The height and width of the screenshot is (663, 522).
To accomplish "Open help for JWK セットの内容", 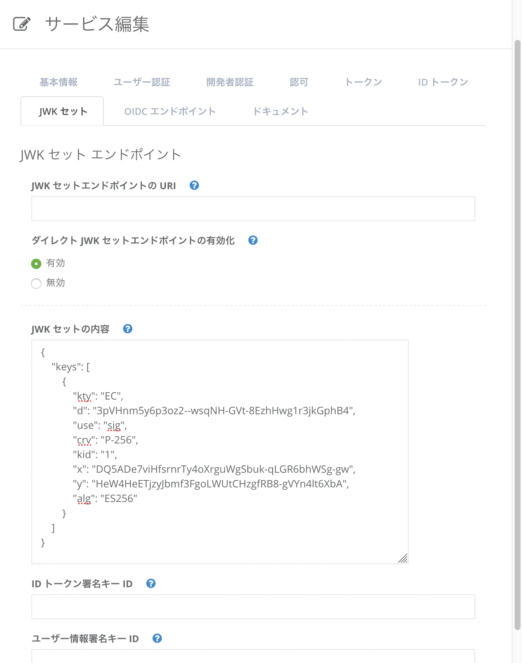I will tap(127, 329).
